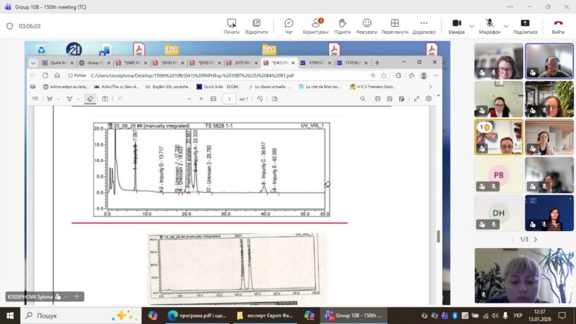Toggle the camera on or off
The height and width of the screenshot is (324, 576).
click(x=456, y=26)
